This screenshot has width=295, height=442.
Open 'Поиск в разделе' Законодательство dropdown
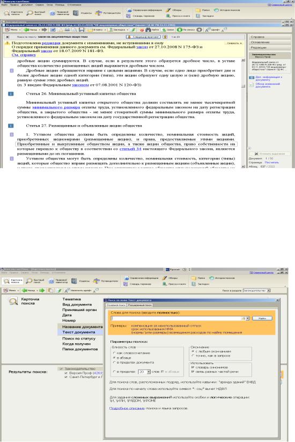tap(269, 291)
